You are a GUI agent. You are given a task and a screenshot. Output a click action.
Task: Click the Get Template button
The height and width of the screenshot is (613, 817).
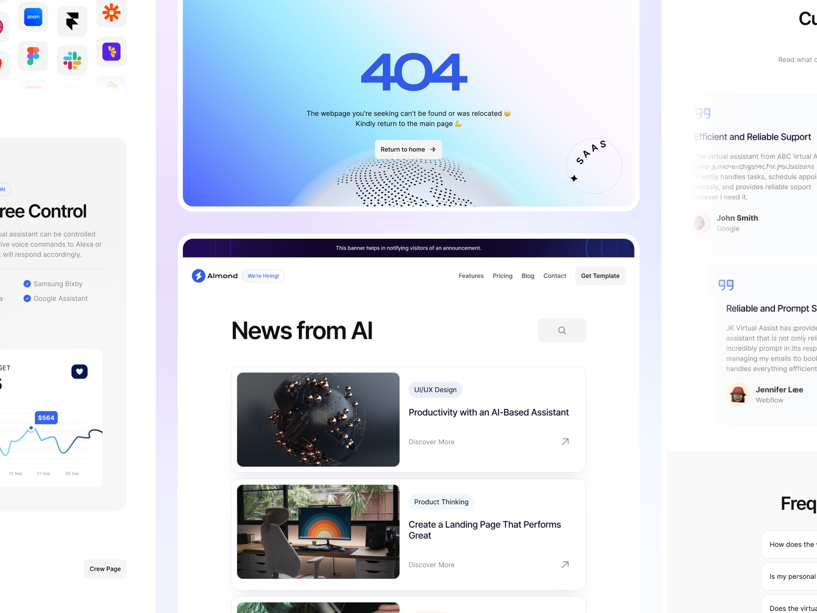[599, 276]
